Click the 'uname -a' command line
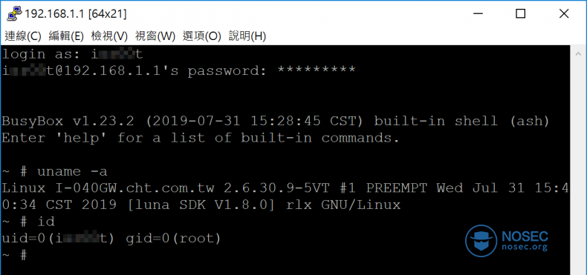The image size is (587, 275). [x=55, y=171]
